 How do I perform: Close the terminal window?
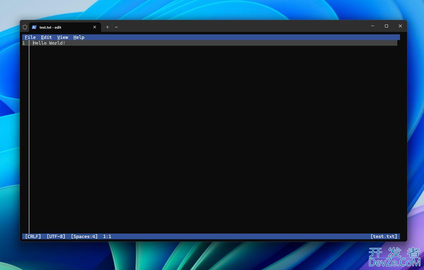coord(400,26)
